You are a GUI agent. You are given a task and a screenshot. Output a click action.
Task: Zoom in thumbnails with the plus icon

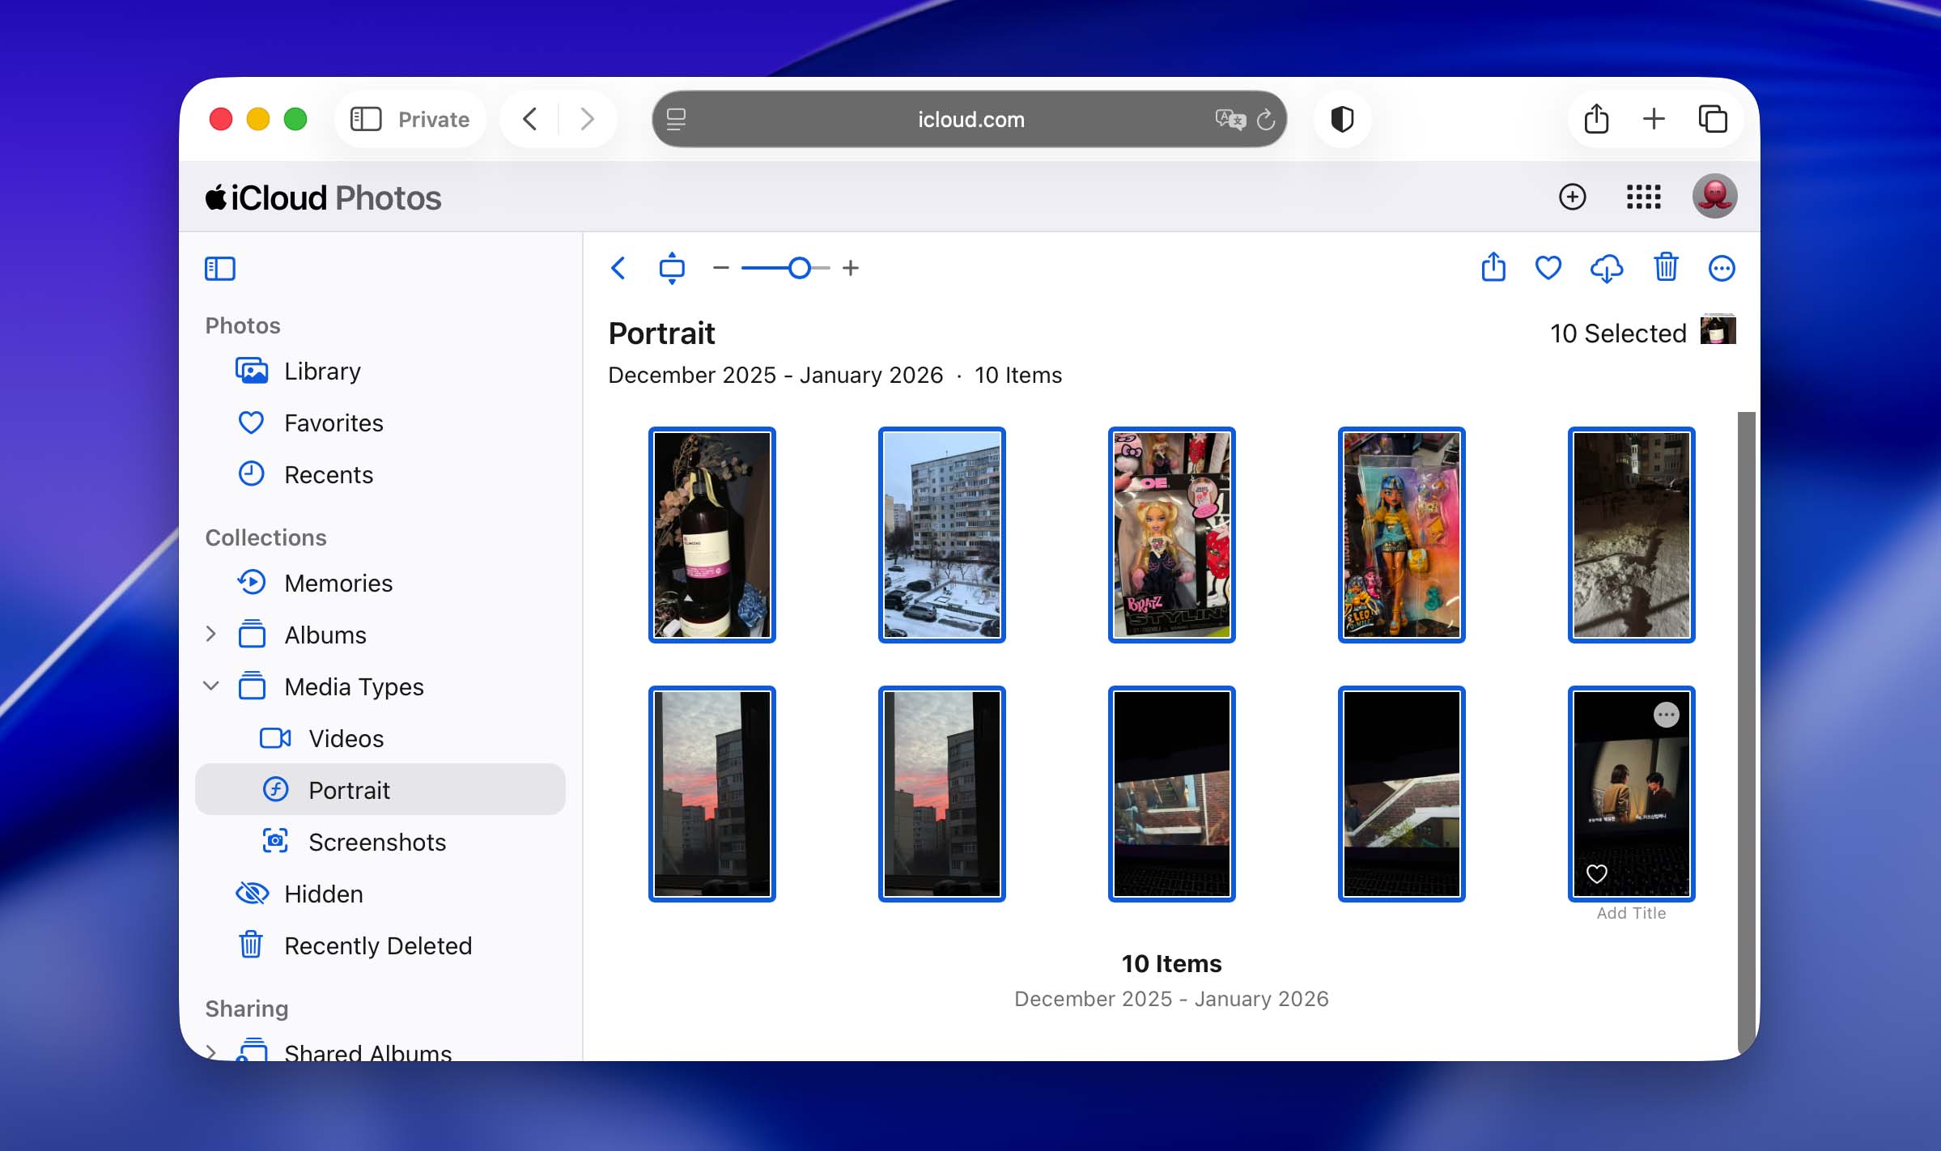pyautogui.click(x=851, y=268)
